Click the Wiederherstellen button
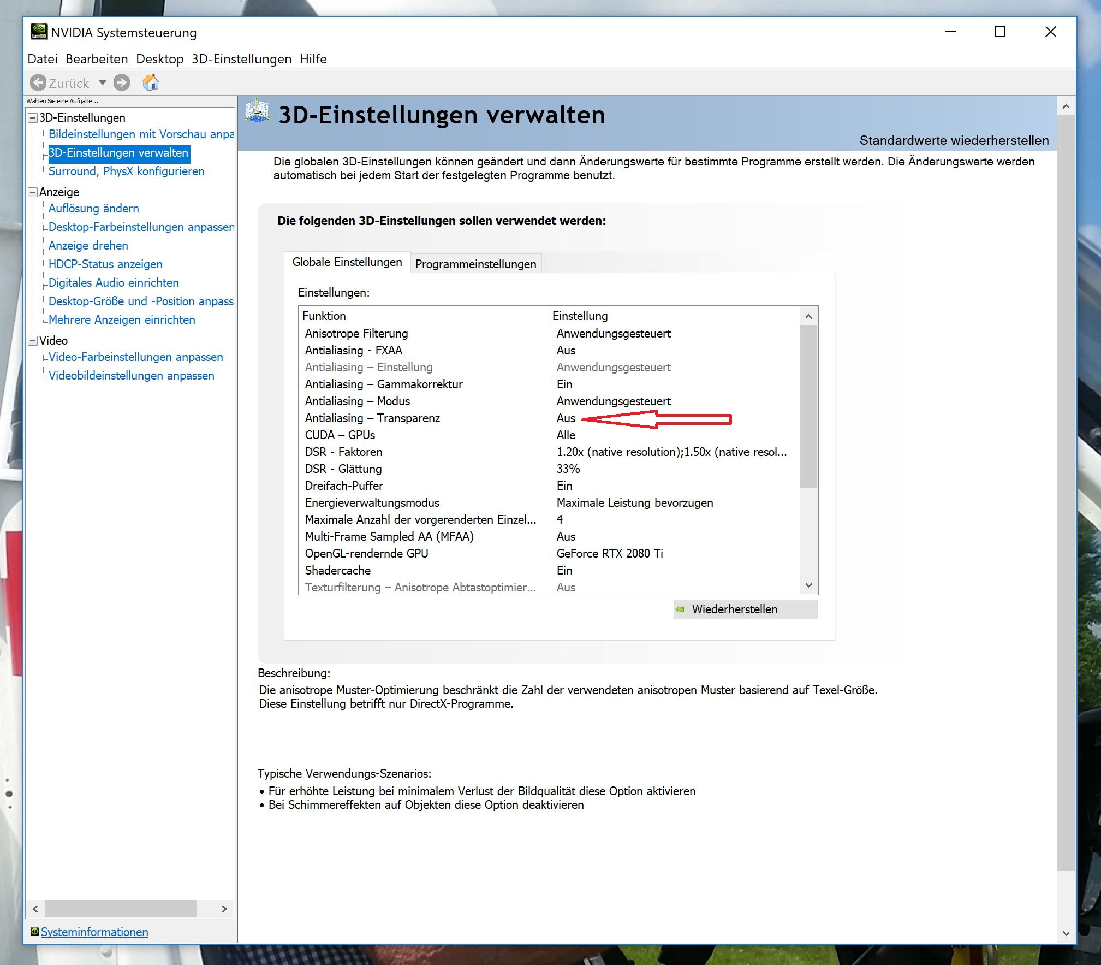 pos(746,609)
